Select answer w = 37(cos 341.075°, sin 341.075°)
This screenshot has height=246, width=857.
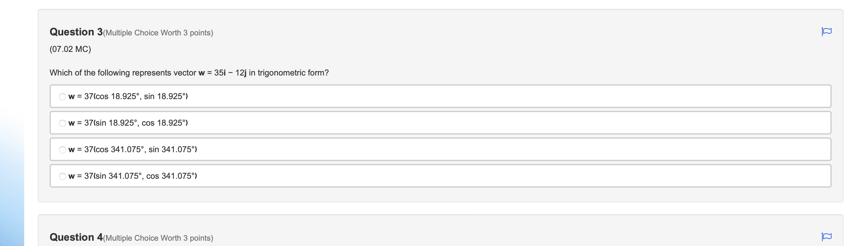coord(63,150)
